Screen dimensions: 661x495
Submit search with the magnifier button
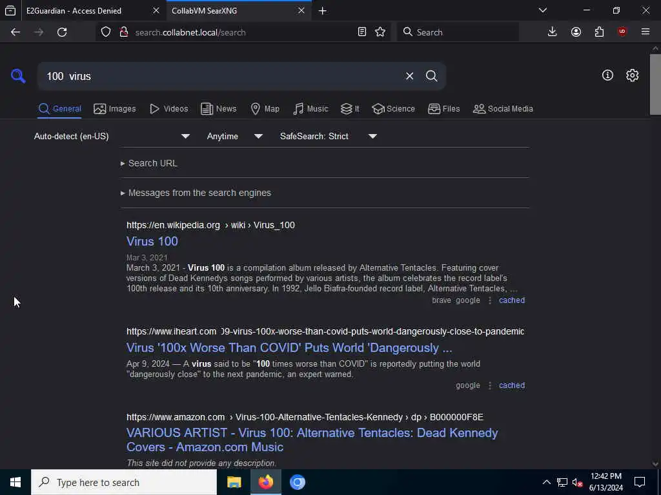(x=431, y=76)
